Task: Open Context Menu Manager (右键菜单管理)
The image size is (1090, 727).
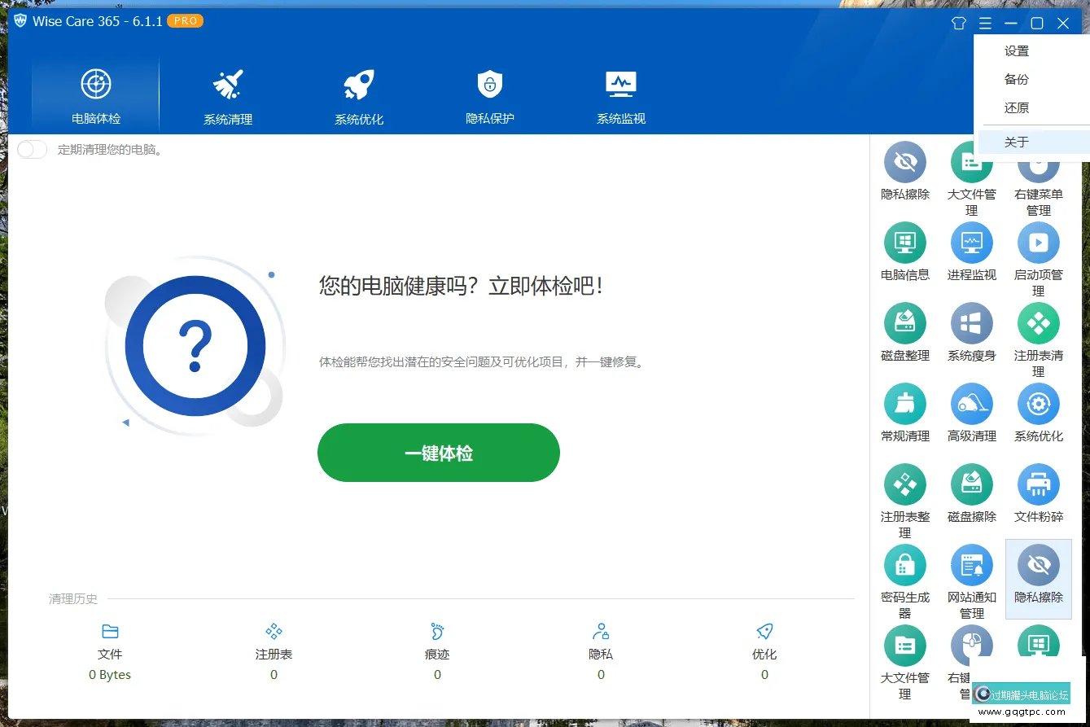Action: pyautogui.click(x=1039, y=162)
